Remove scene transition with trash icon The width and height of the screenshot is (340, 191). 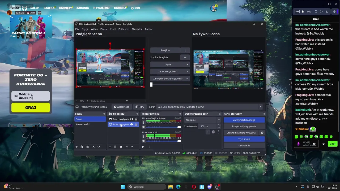coord(213,132)
